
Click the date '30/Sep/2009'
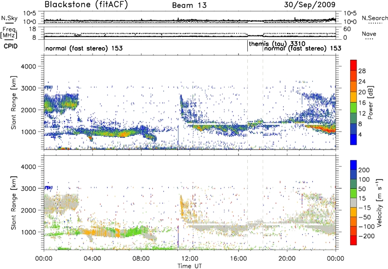tap(309, 4)
